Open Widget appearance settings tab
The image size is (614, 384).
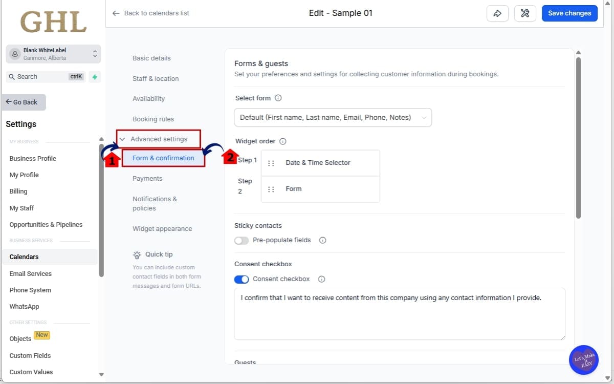click(x=162, y=229)
